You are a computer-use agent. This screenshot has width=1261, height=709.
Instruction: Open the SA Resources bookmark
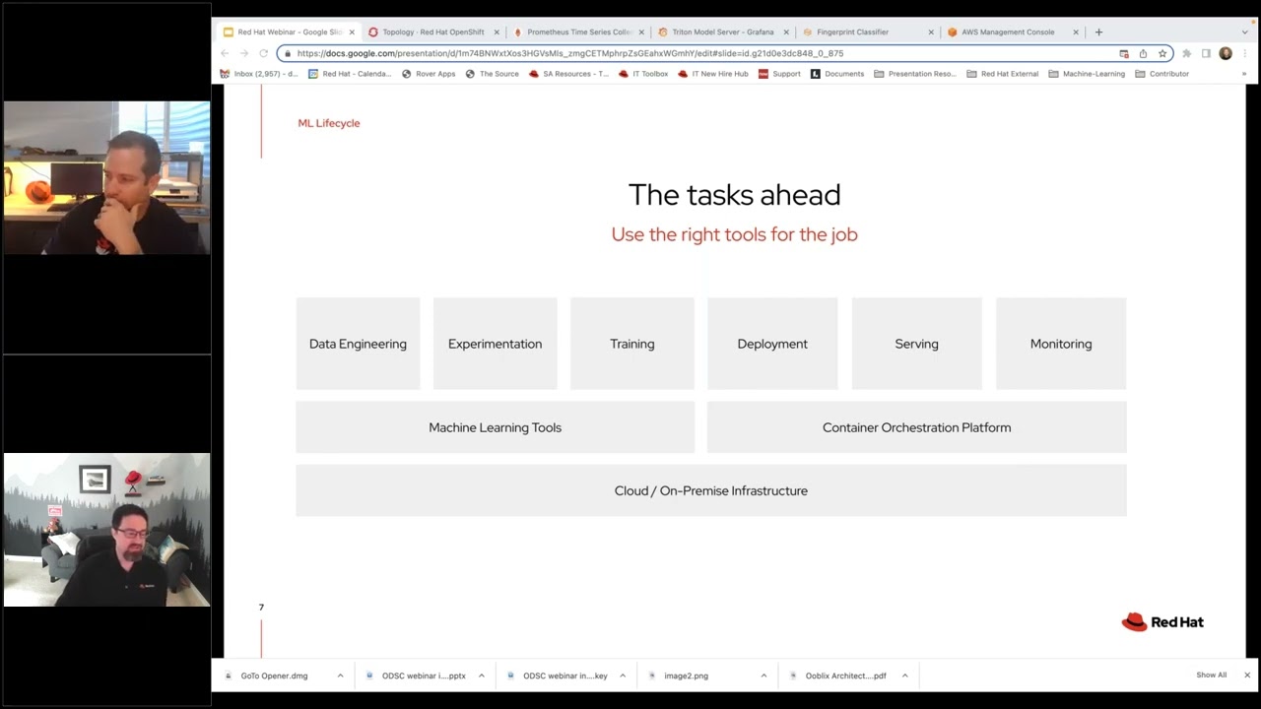pyautogui.click(x=568, y=74)
